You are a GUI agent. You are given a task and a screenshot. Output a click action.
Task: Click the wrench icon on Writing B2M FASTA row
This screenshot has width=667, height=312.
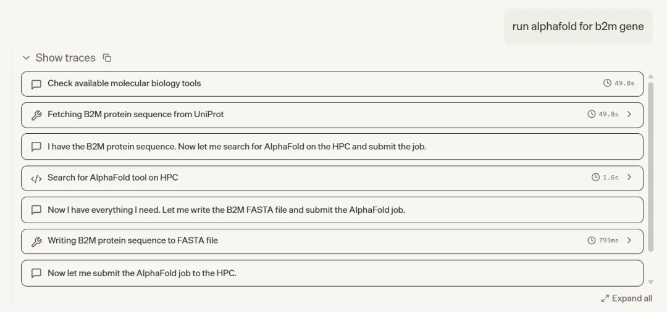36,241
